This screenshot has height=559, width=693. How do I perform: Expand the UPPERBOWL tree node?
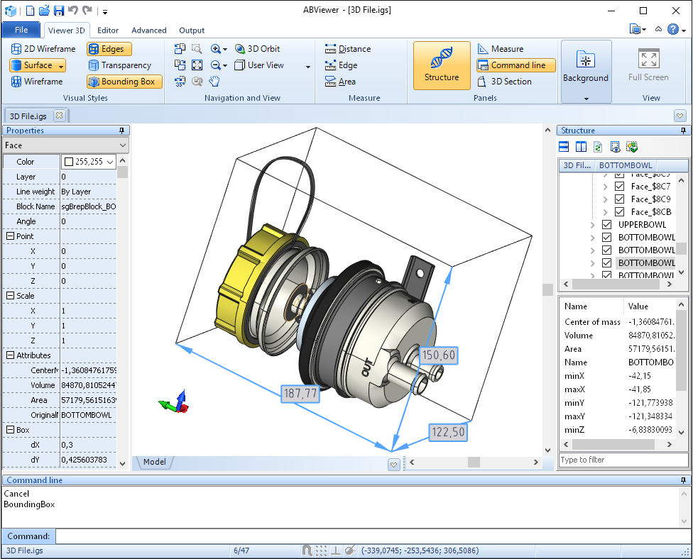click(x=592, y=225)
